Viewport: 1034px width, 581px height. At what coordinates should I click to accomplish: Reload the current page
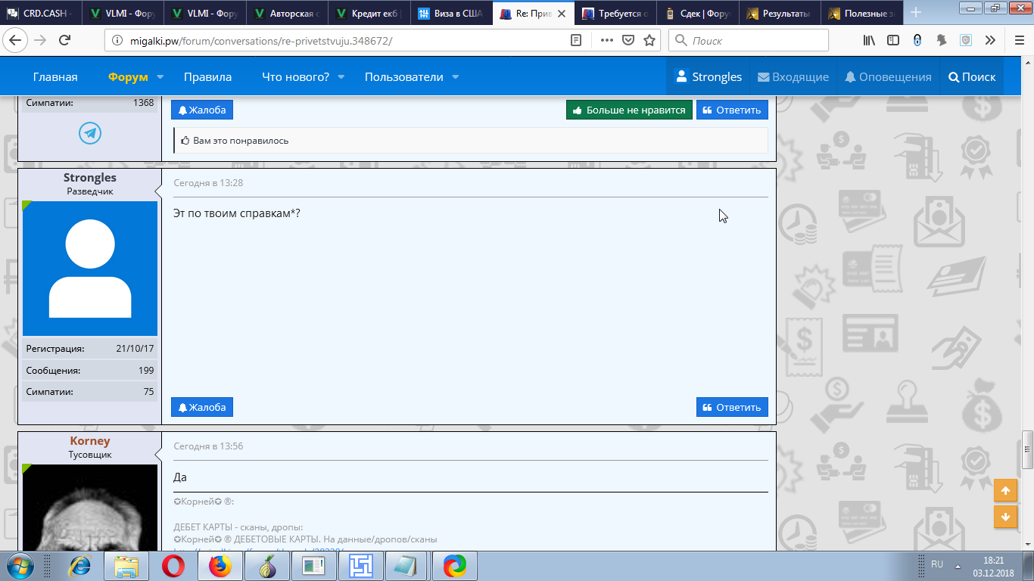(65, 41)
